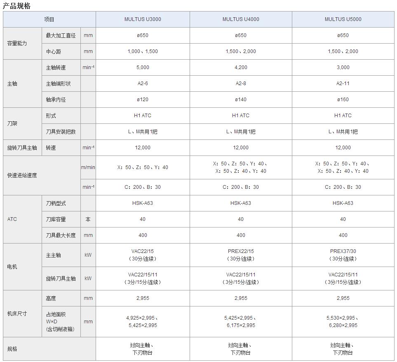Image resolution: width=397 pixels, height=362 pixels.
Task: Select 対向主軸、下刃物台 in the U3000 column
Action: tap(143, 349)
